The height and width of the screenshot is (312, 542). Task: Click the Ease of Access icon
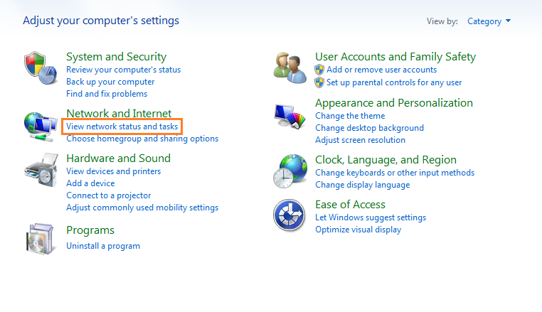point(289,215)
